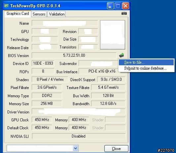Click the Subvendor field
176x153 pixels.
point(99,63)
